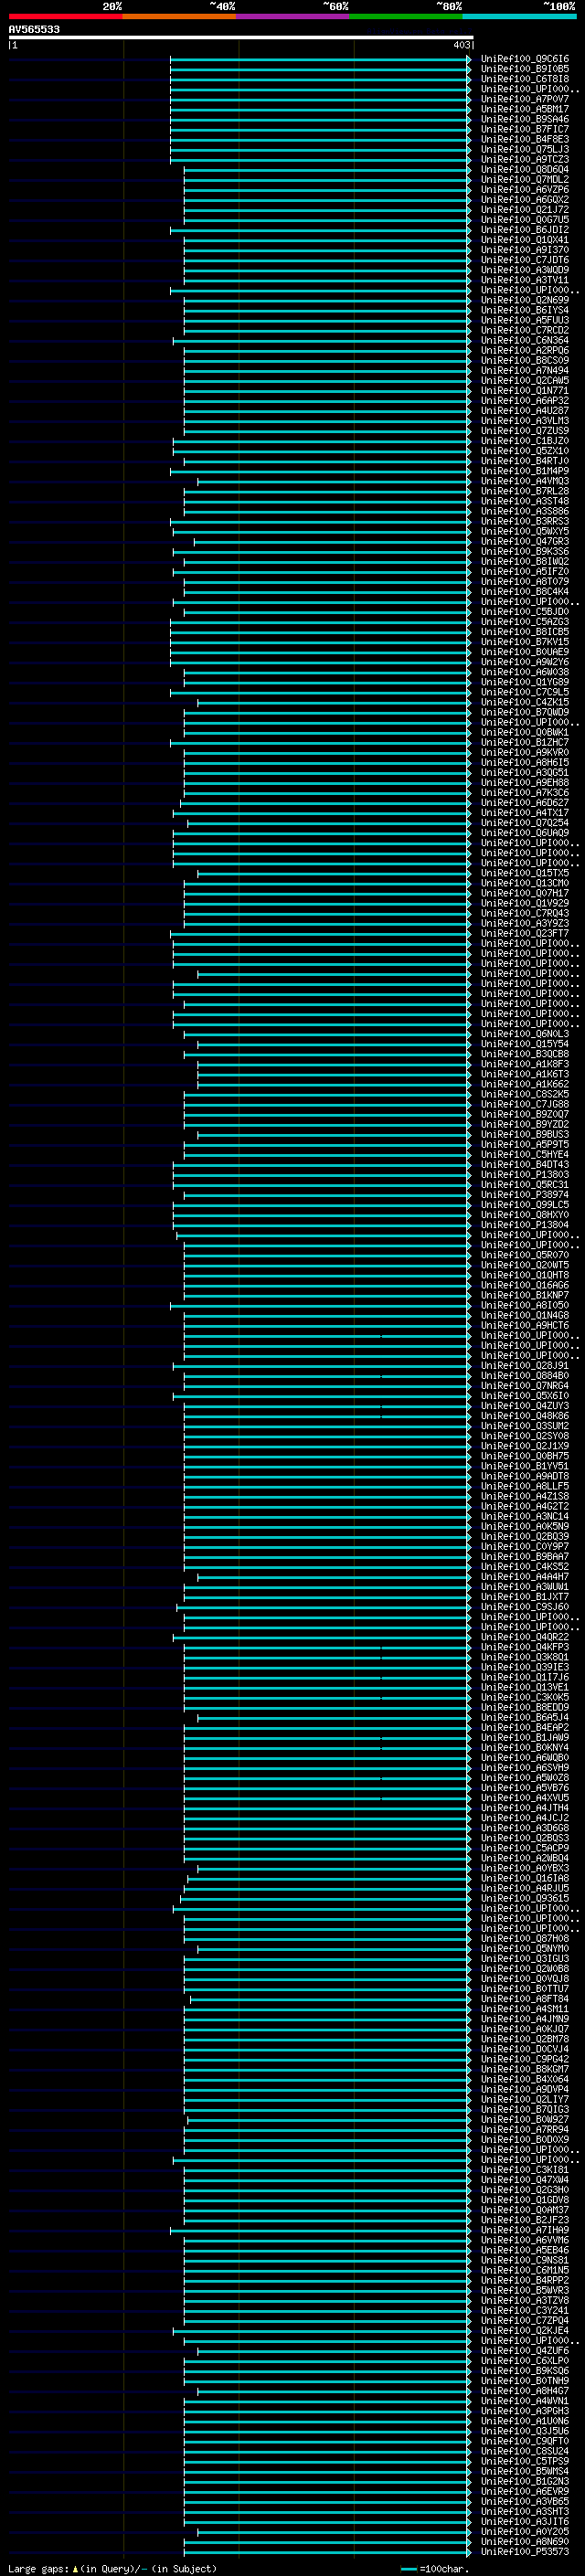
Task: Select hit label UniRef100_B1YV51
Action: pyautogui.click(x=525, y=1466)
